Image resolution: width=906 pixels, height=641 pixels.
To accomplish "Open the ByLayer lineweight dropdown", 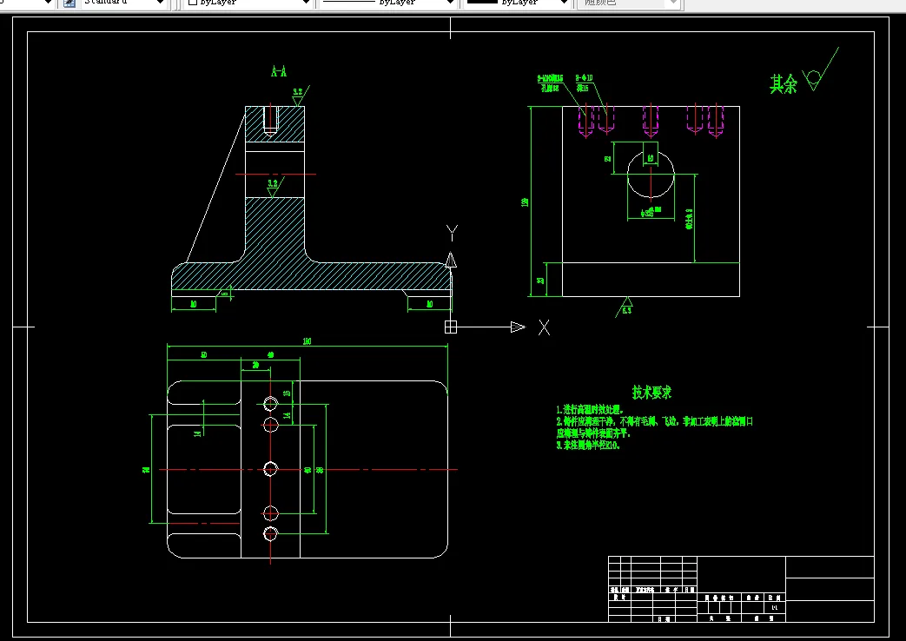I will coord(518,3).
